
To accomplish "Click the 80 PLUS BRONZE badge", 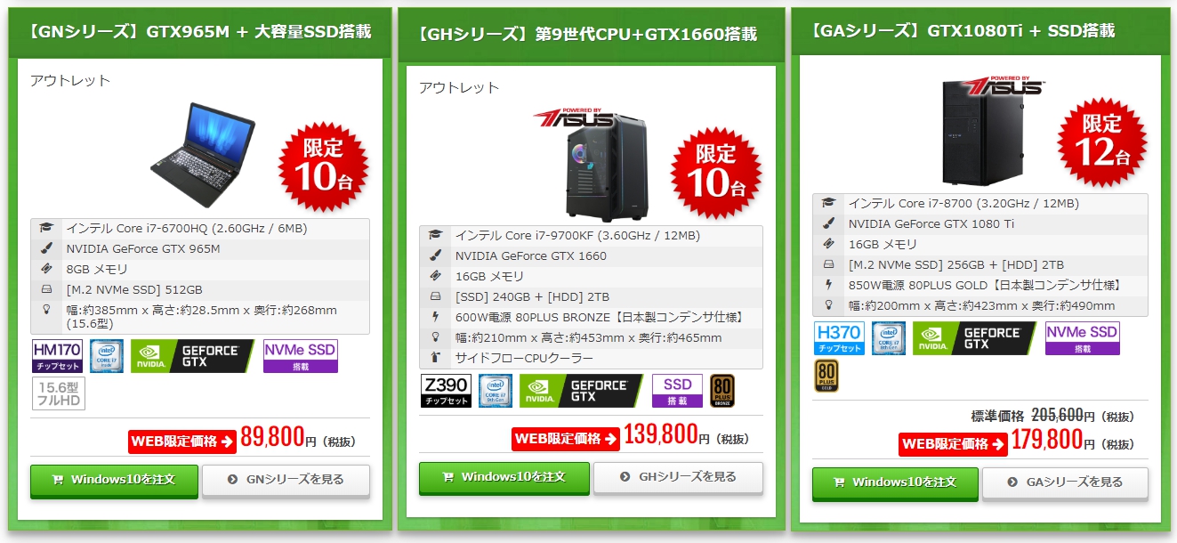I will click(722, 391).
